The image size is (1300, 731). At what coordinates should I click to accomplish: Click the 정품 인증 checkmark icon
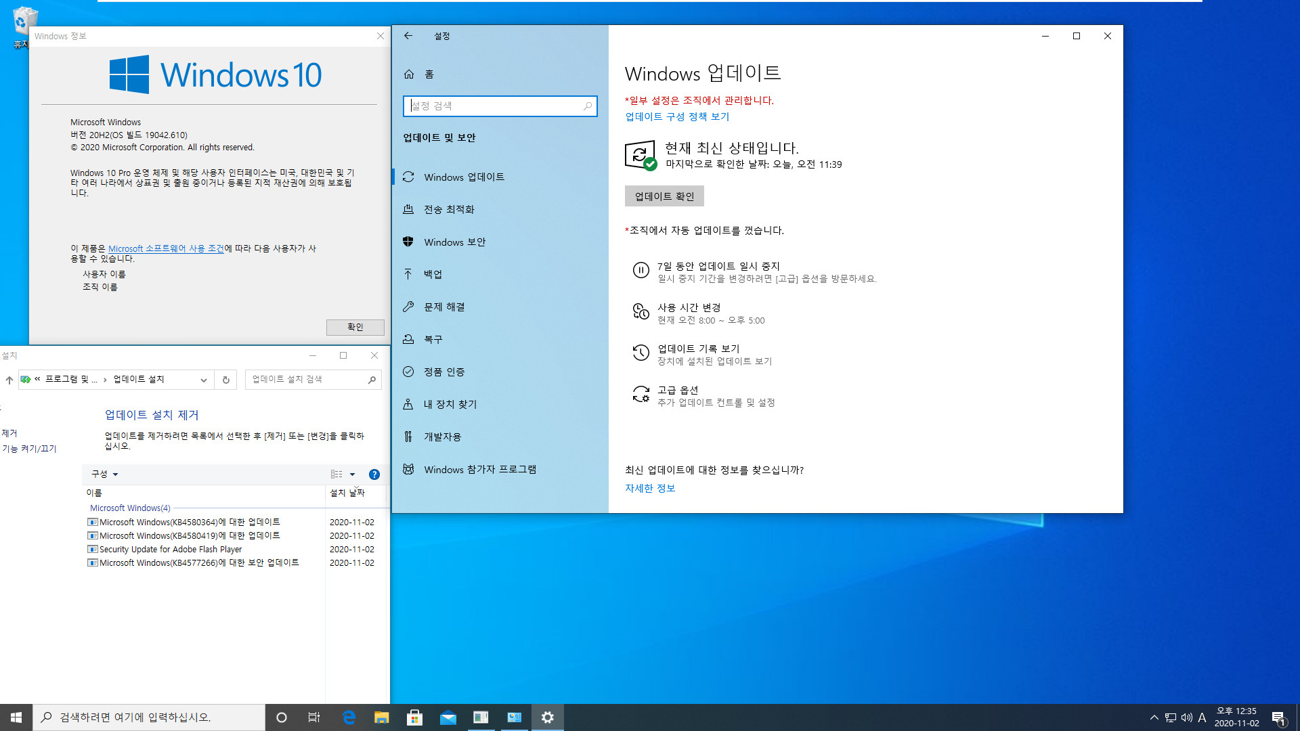coord(408,372)
